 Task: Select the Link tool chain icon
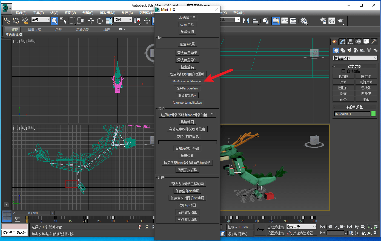point(7,21)
